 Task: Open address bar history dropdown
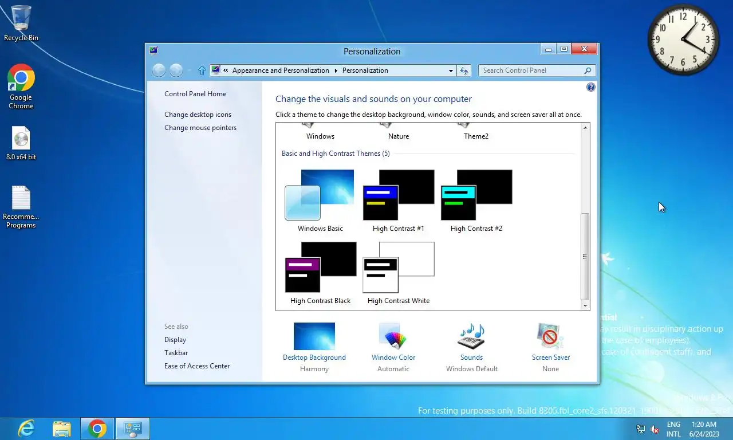[x=451, y=70]
